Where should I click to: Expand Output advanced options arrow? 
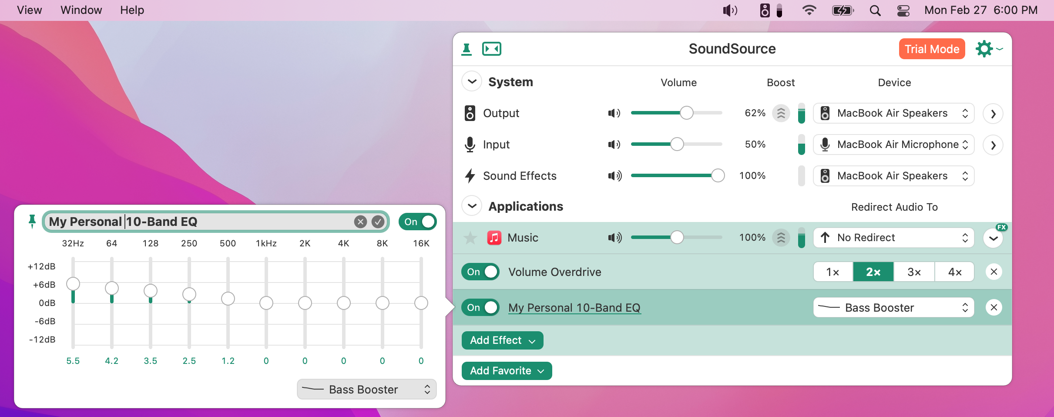point(993,114)
